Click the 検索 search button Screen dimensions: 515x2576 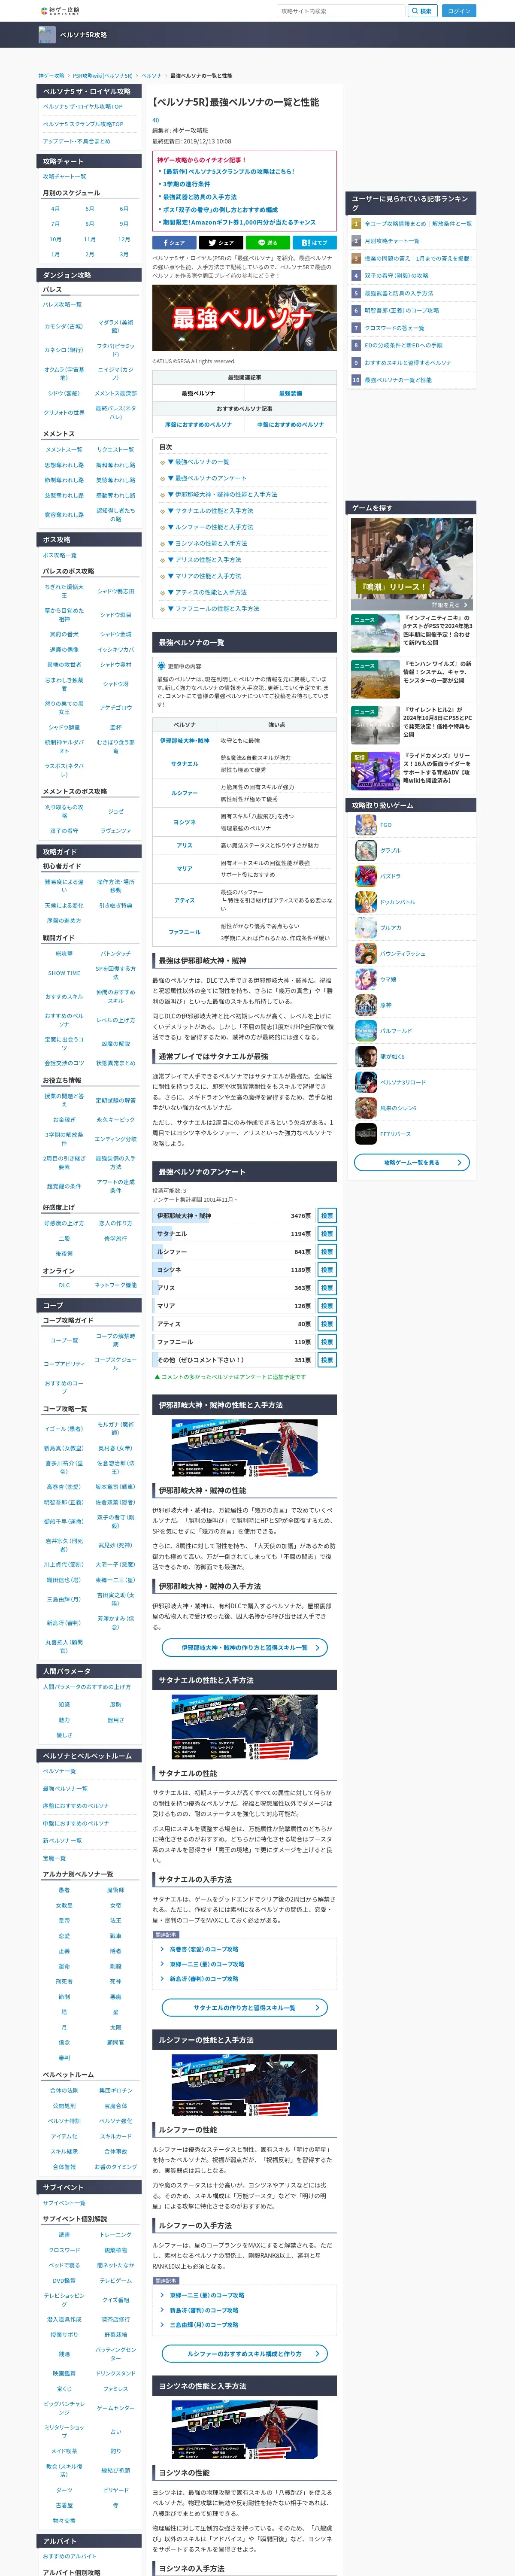(422, 11)
